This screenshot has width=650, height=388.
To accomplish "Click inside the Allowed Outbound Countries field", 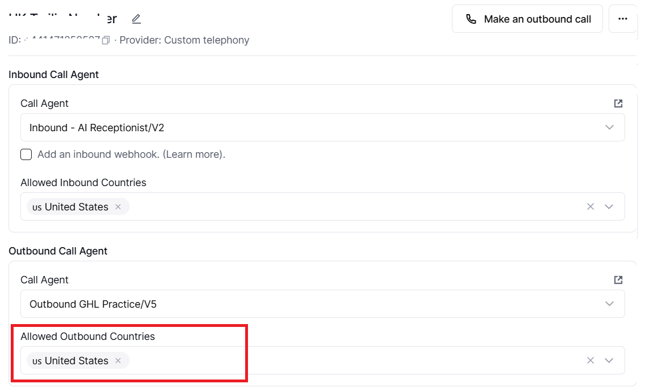I will click(351, 361).
